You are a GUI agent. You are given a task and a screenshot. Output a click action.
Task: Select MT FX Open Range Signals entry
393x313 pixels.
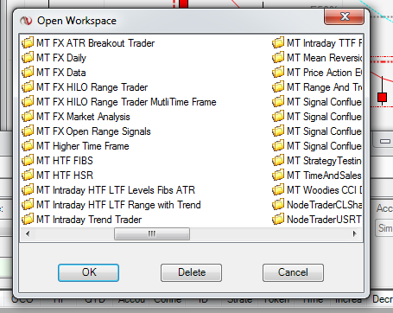93,131
